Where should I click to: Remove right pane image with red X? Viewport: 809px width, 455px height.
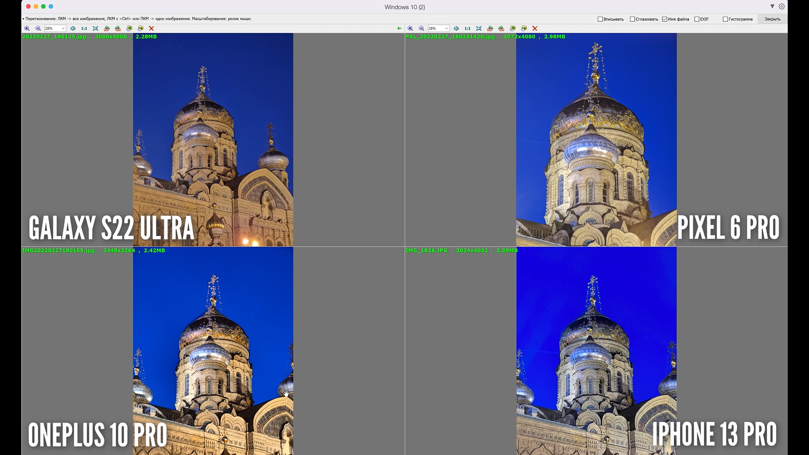coord(534,28)
